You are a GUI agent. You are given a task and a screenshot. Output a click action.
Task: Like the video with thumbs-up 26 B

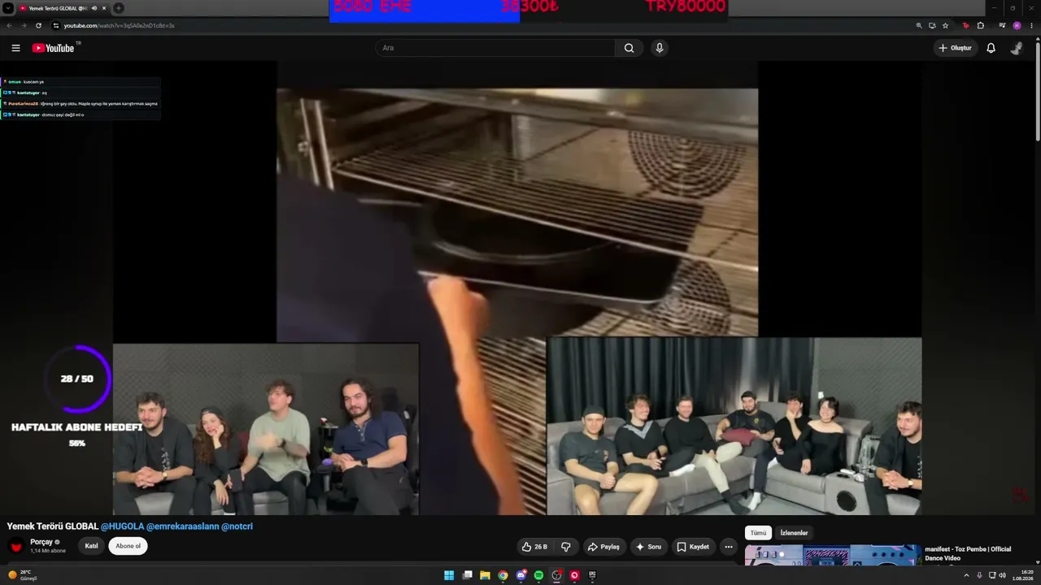point(534,547)
